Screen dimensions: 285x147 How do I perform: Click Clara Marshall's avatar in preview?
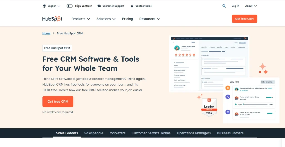tap(177, 48)
